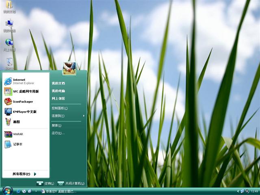Click the tray icon beside the clock
Screen dimensions: 260x195
247,191
